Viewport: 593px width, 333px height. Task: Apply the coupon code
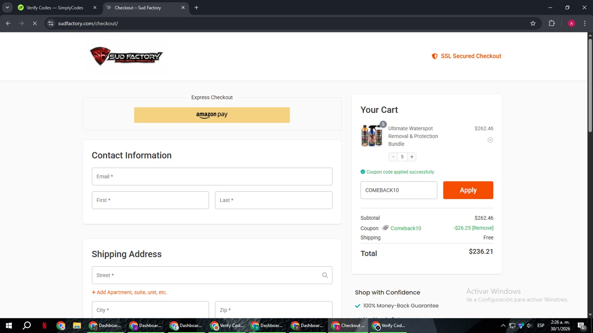(468, 190)
